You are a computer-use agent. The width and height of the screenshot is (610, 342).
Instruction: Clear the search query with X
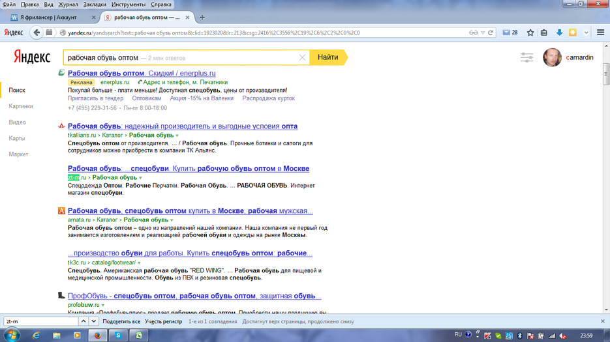pyautogui.click(x=302, y=57)
